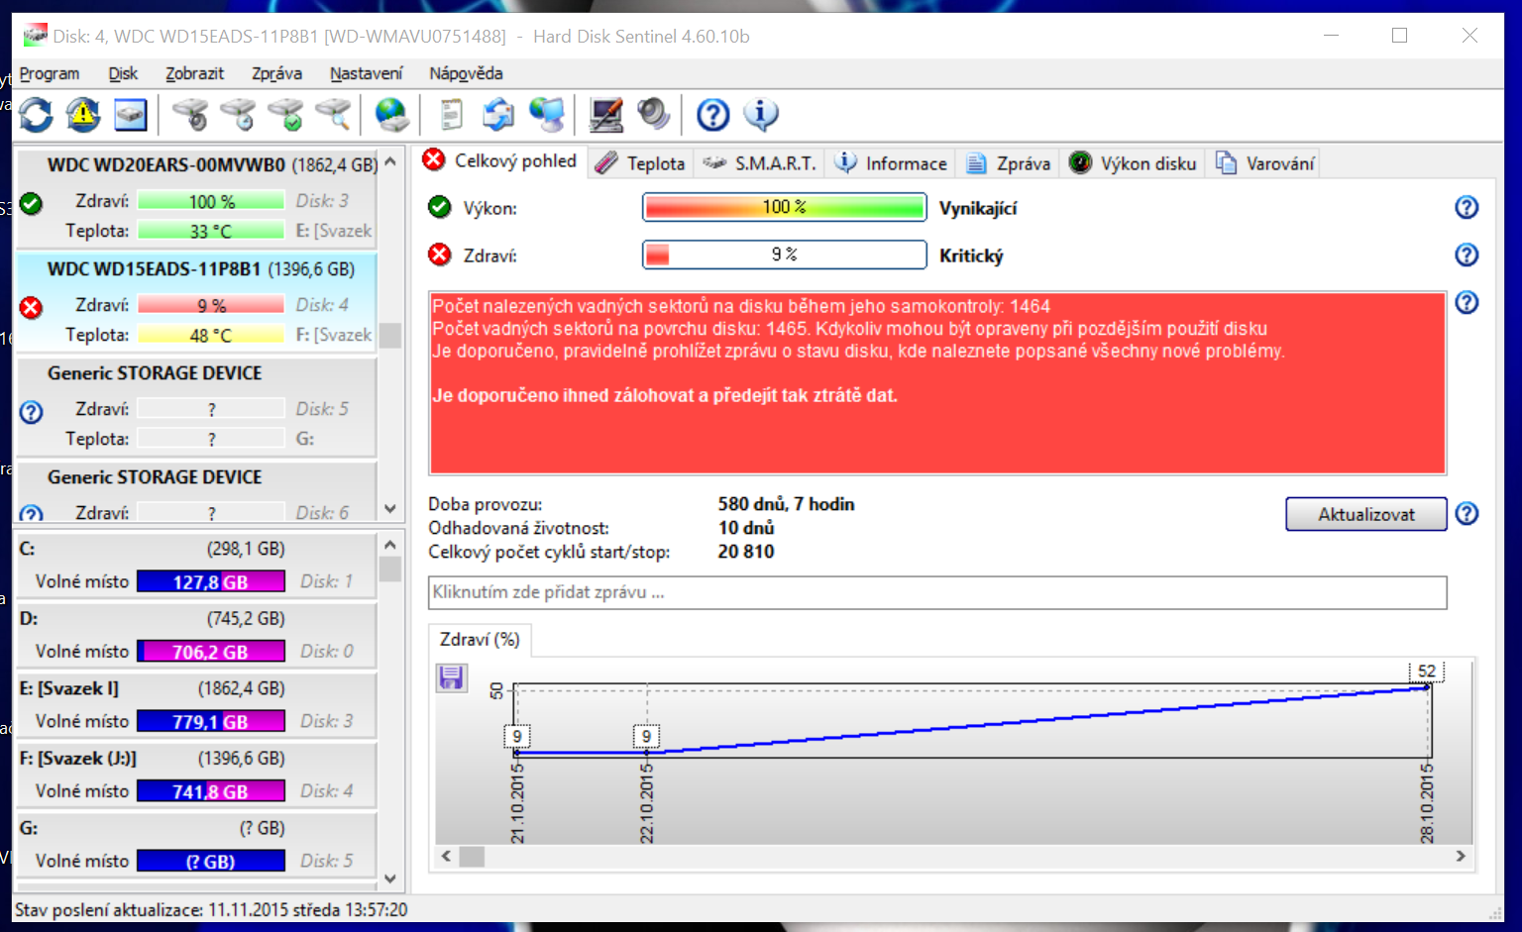Click the globe over disk toolbar icon
This screenshot has width=1522, height=932.
[392, 115]
